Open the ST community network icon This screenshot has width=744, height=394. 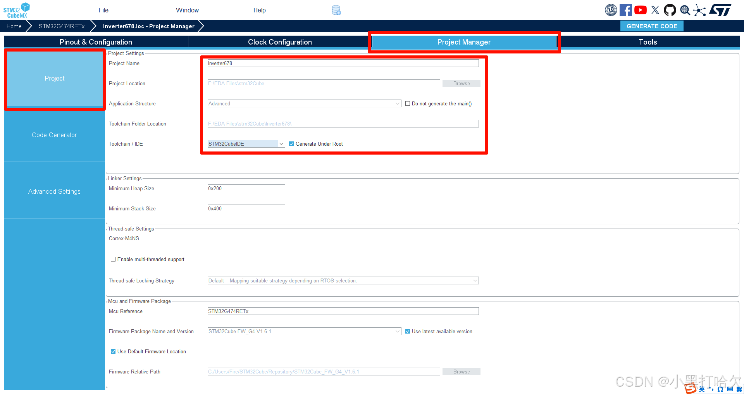pos(699,10)
